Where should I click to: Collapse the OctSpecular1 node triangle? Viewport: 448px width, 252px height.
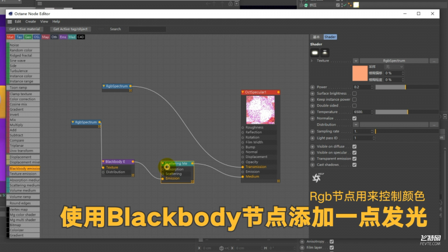(243, 92)
